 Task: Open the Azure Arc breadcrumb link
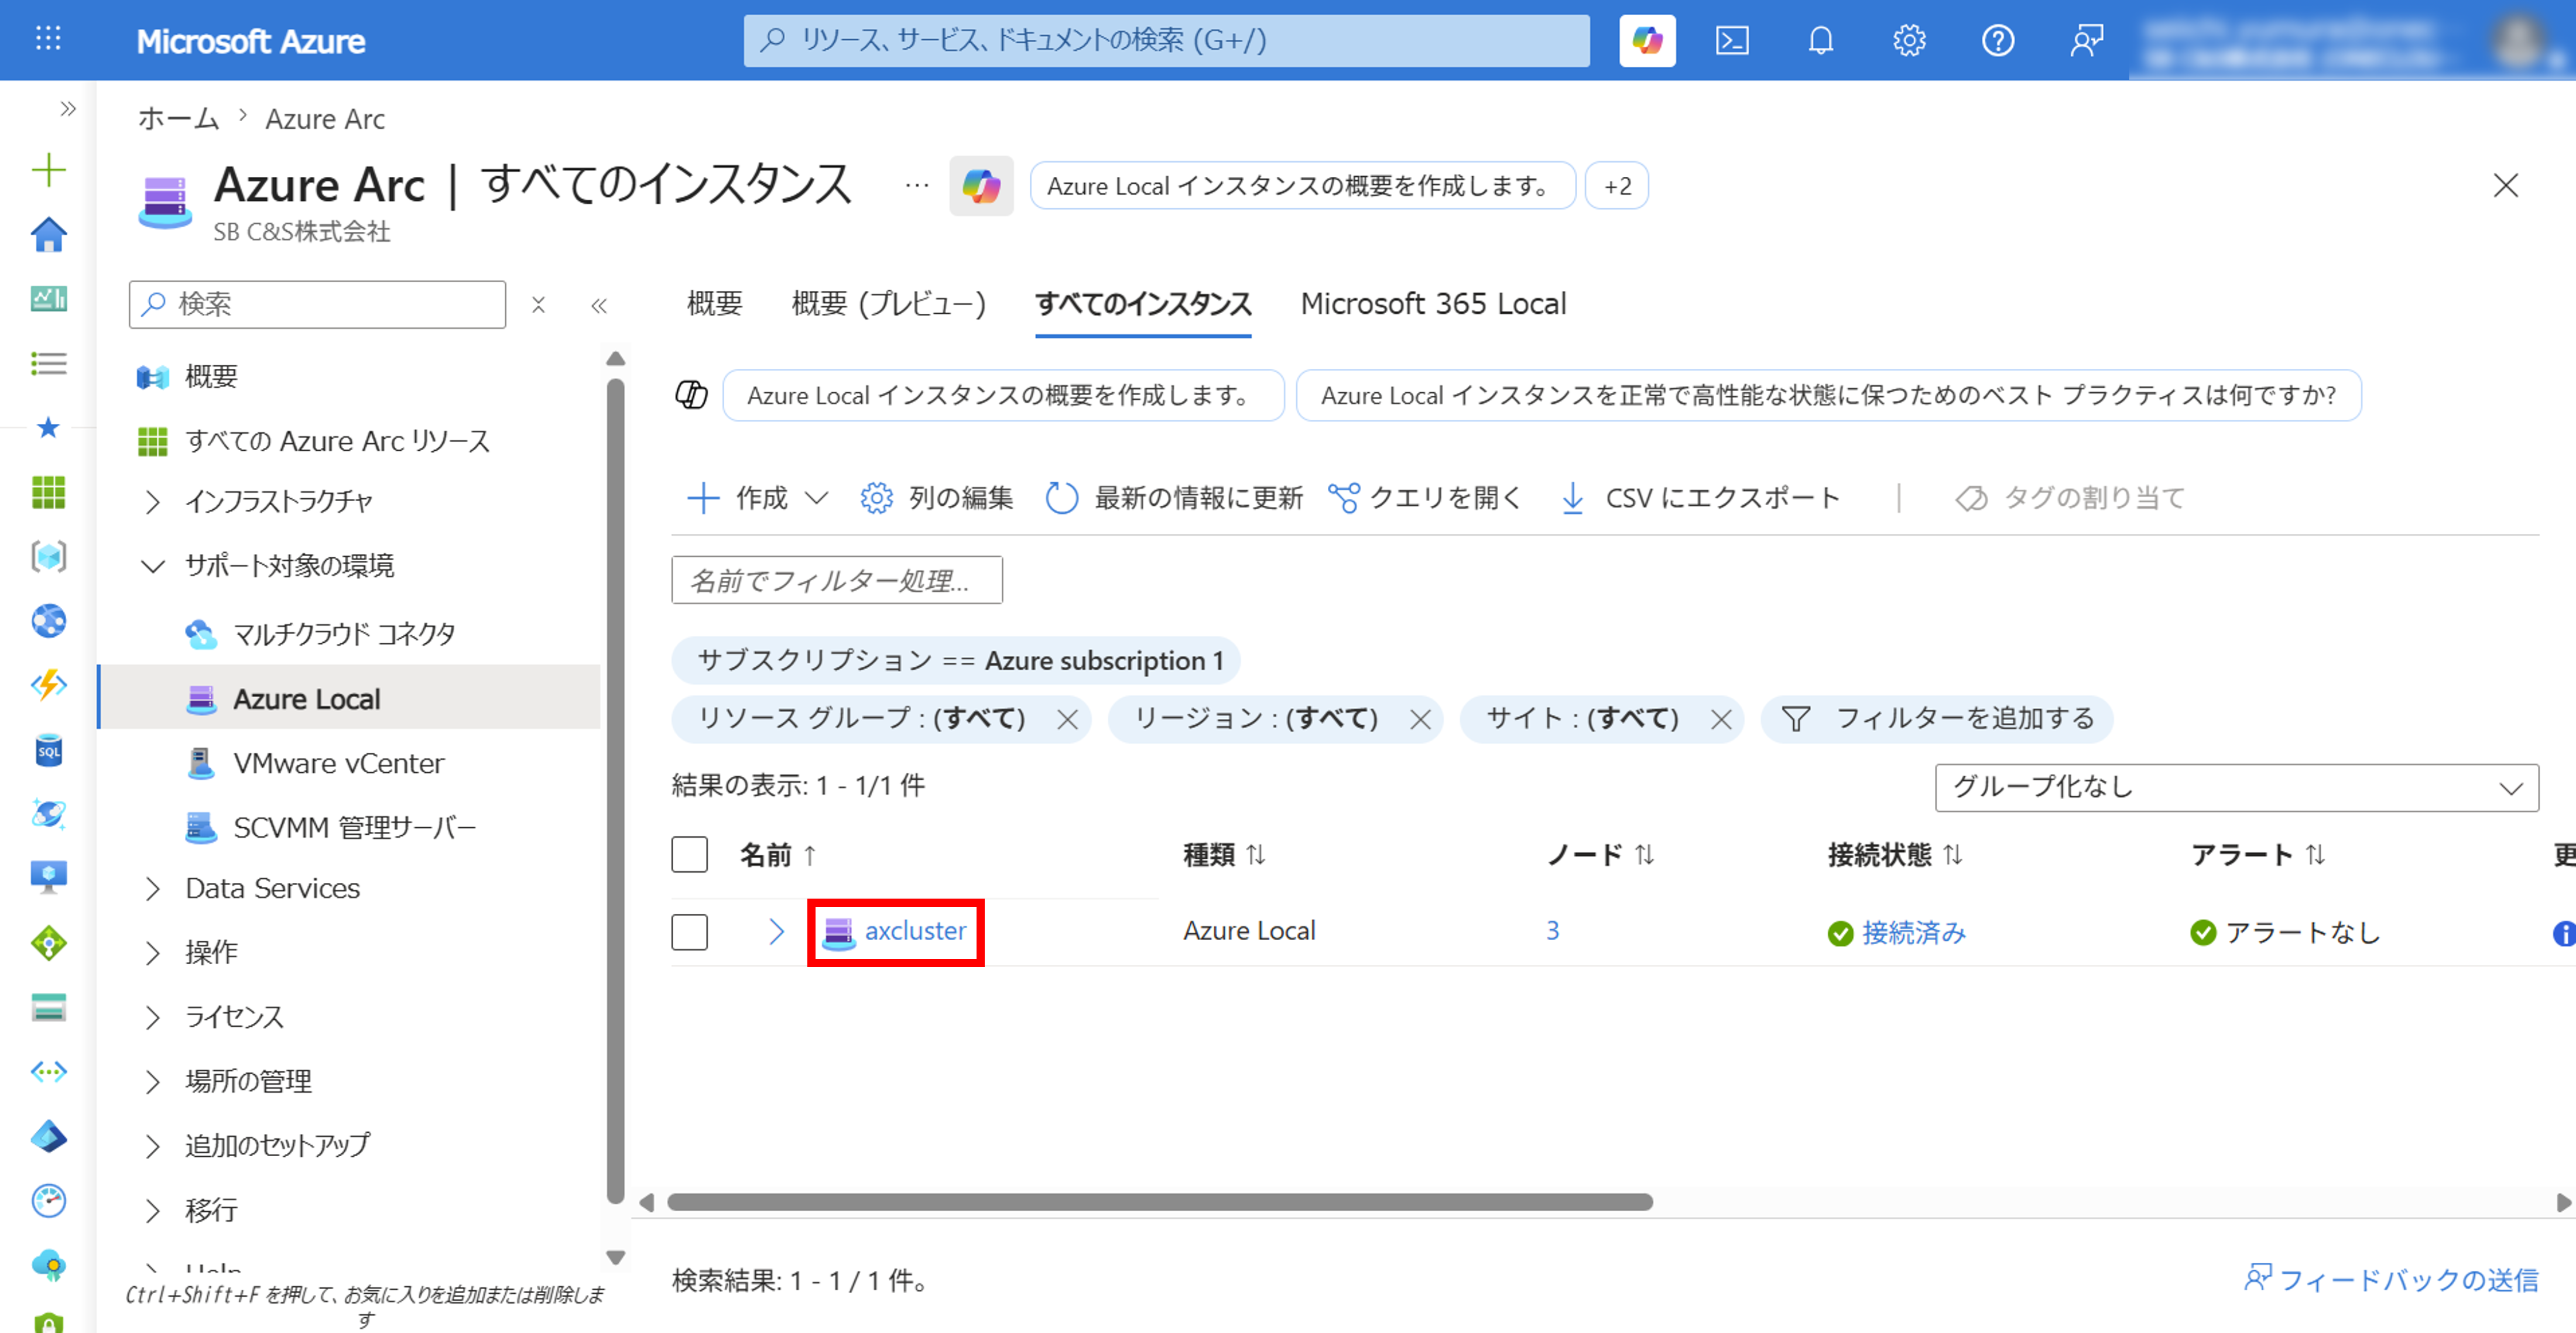click(325, 119)
